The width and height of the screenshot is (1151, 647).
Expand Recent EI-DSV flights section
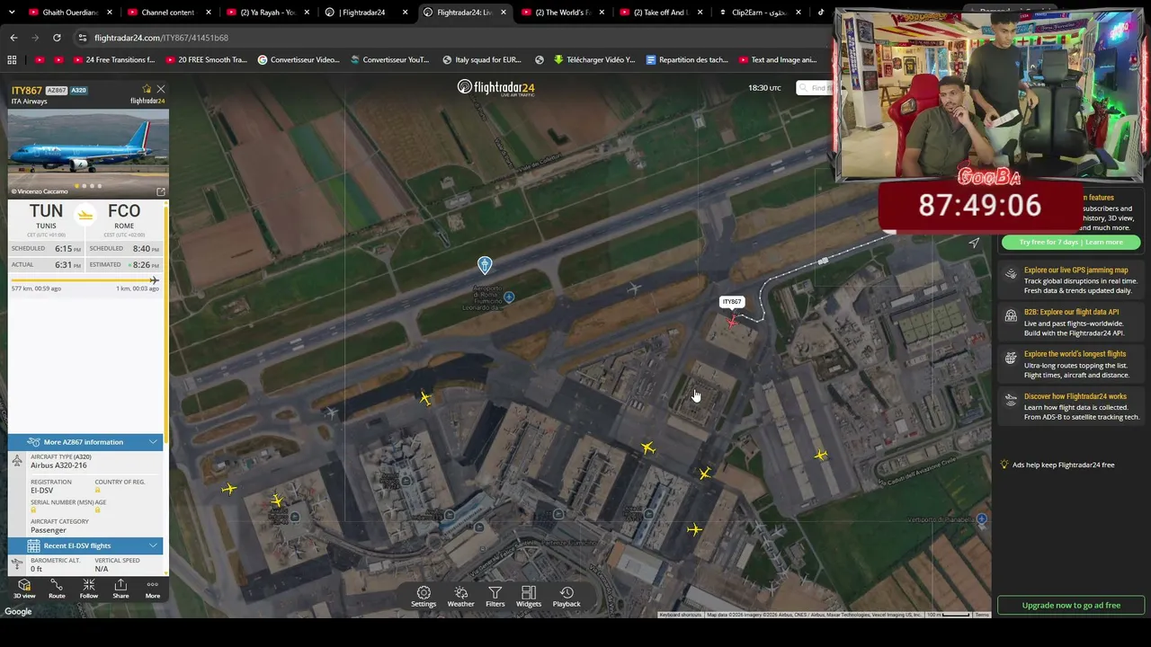pos(85,545)
